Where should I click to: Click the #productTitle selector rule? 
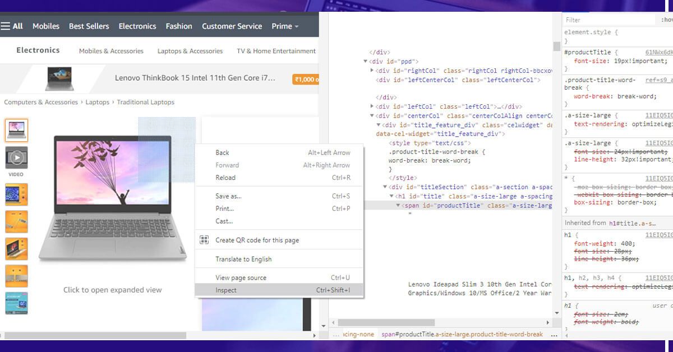tap(587, 52)
